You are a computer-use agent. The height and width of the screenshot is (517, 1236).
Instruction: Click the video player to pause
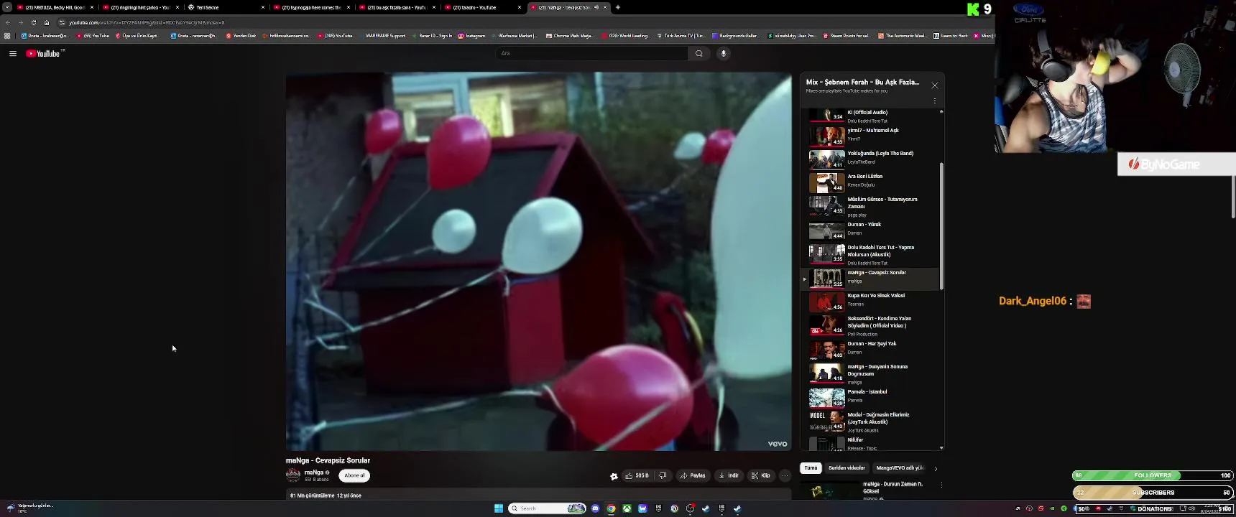pyautogui.click(x=538, y=261)
